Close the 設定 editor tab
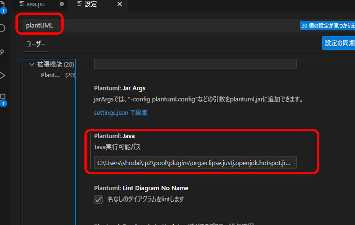 [x=120, y=4]
